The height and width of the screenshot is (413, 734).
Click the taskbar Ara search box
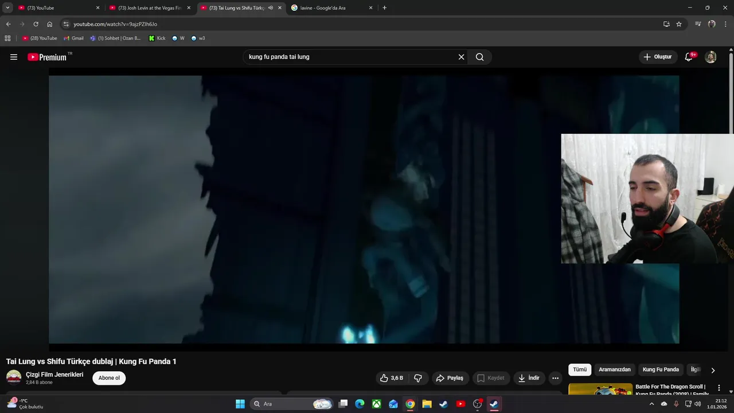coord(292,404)
